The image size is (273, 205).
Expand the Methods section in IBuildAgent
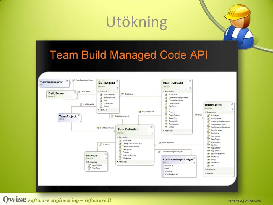98,110
